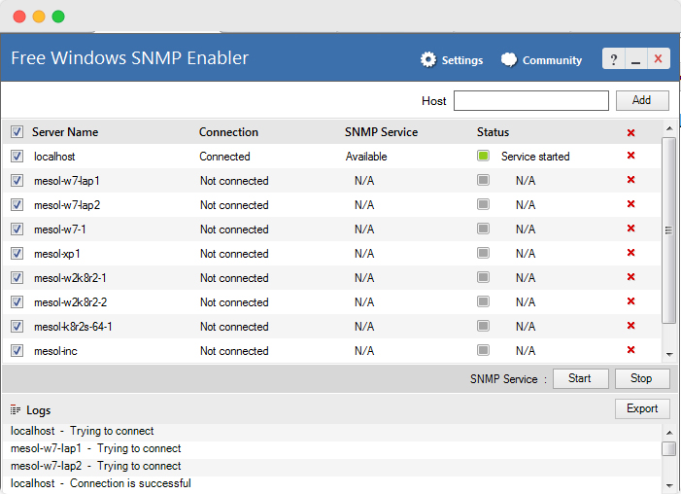Open Community via speech bubble icon
The width and height of the screenshot is (681, 494).
tap(509, 59)
